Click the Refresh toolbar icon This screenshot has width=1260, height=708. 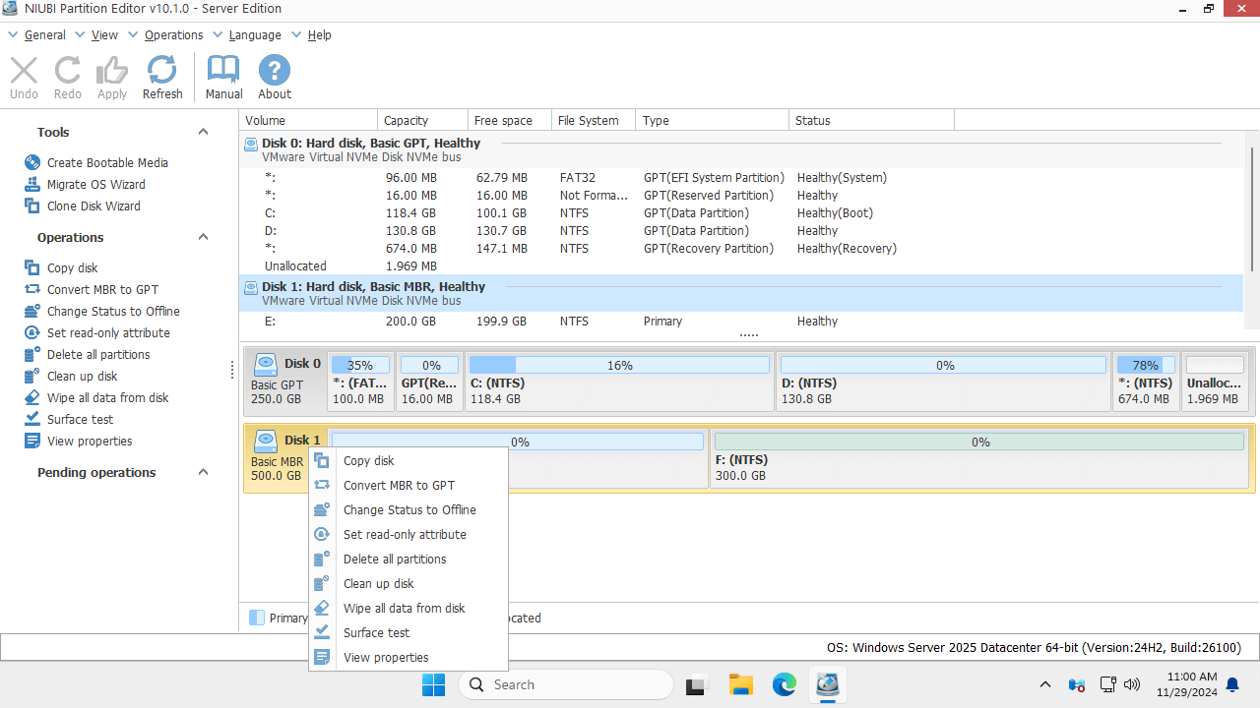162,78
